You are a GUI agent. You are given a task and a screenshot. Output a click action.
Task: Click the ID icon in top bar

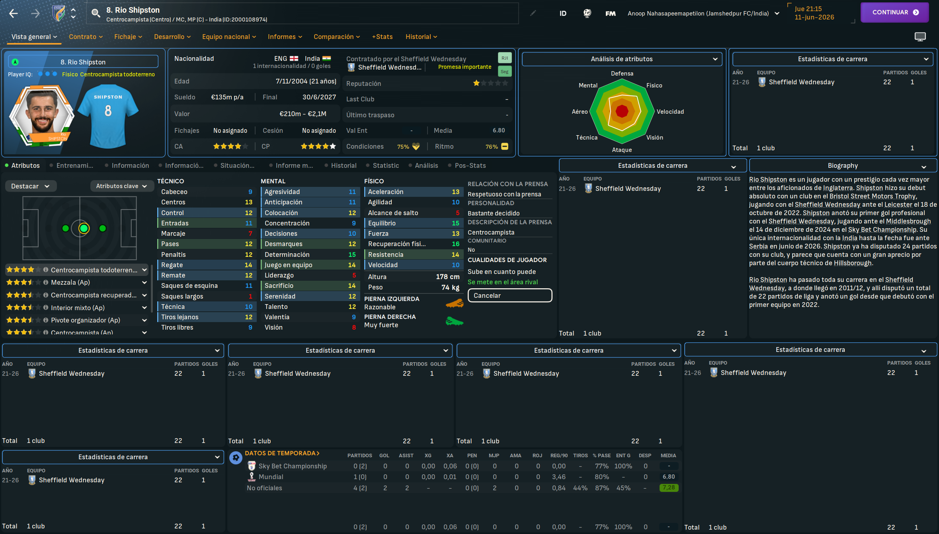point(563,14)
